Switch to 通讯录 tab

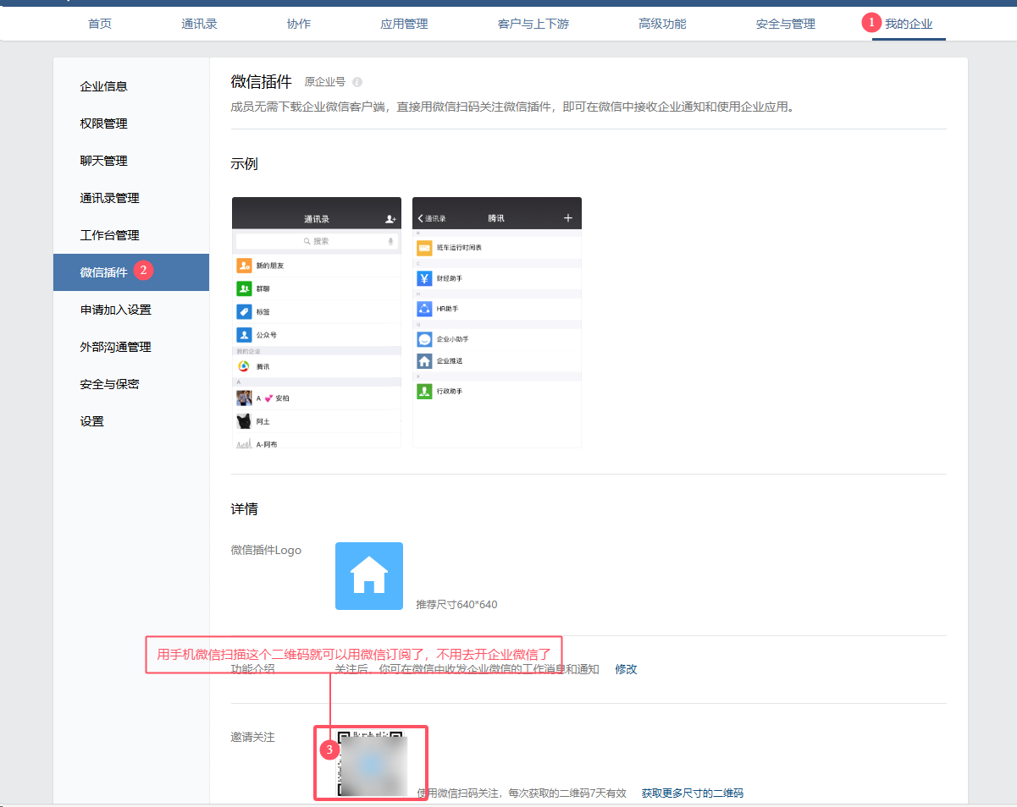click(x=199, y=24)
